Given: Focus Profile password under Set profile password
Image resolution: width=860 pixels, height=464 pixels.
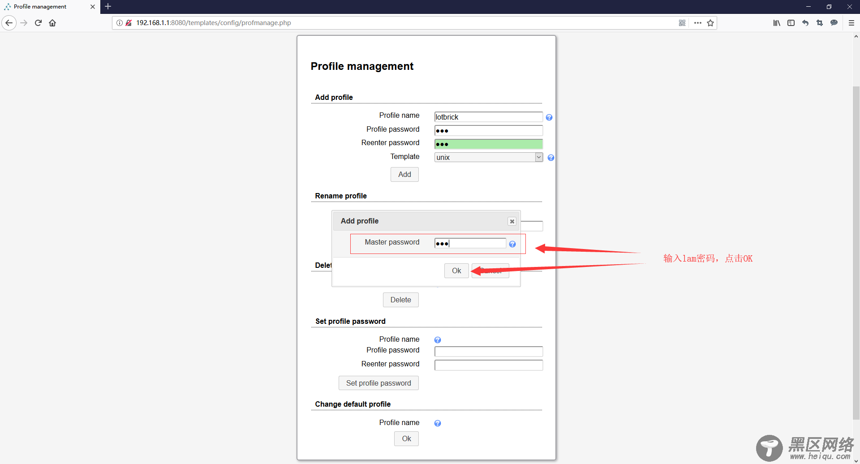Looking at the screenshot, I should pyautogui.click(x=489, y=351).
